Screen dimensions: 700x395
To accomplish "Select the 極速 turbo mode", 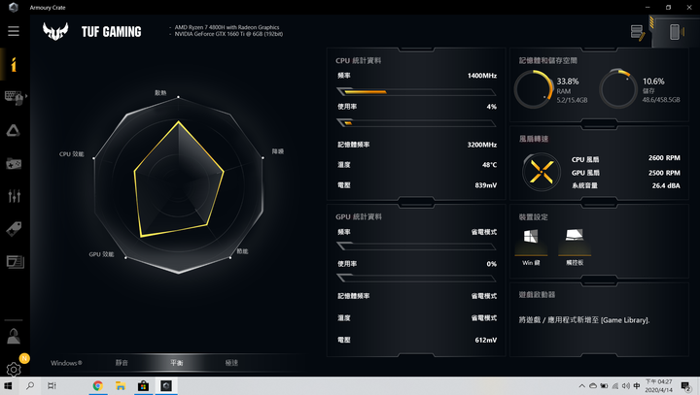I will click(x=231, y=363).
